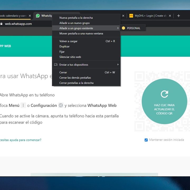Expand the Añadir a un grupo existente submenu arrow
Viewport: 190px width, 190px height.
coord(118,28)
